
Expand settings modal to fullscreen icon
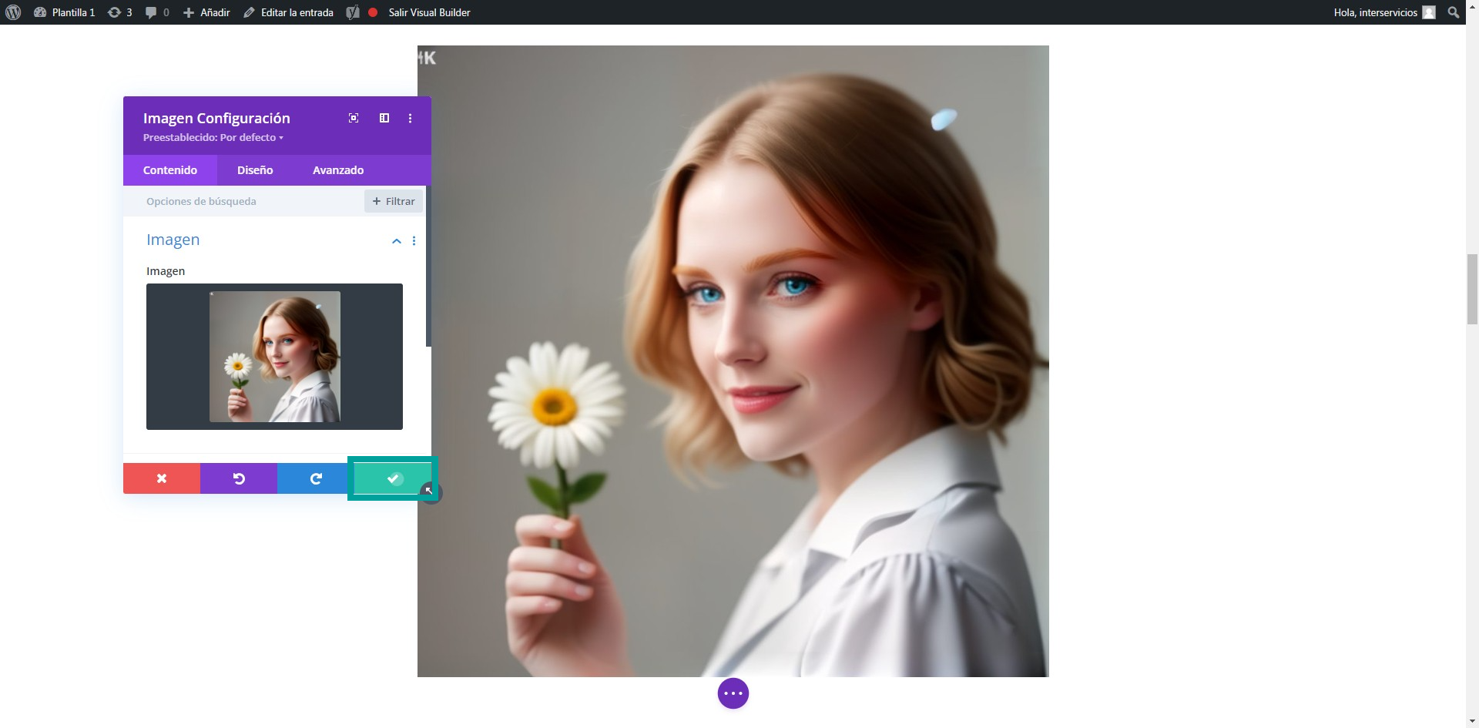tap(354, 118)
